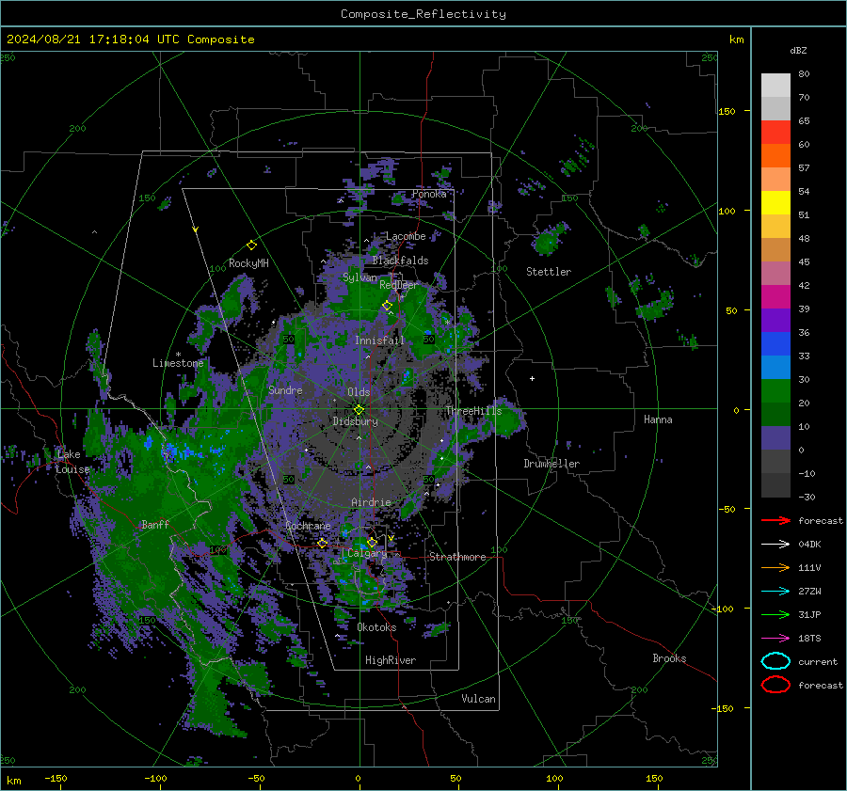
Task: Click the dBZ legend heading
Action: click(x=798, y=50)
